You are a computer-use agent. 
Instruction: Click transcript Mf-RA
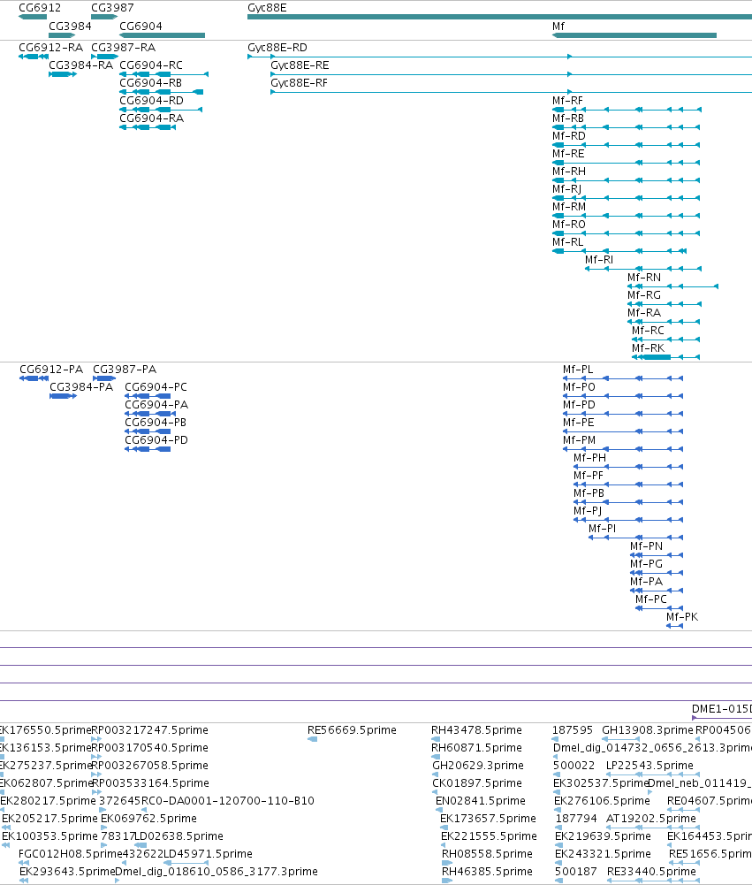(643, 313)
